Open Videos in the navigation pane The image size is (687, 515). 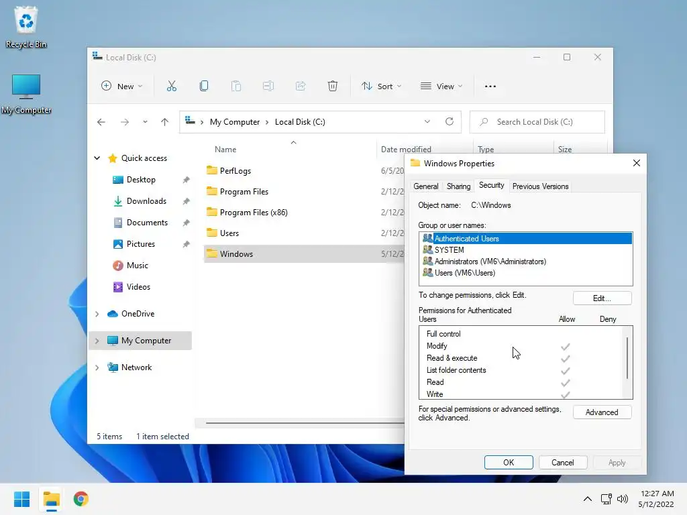pyautogui.click(x=138, y=287)
